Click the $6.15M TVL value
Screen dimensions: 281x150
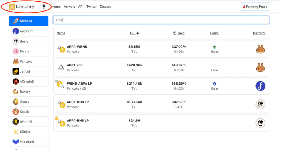134,47
